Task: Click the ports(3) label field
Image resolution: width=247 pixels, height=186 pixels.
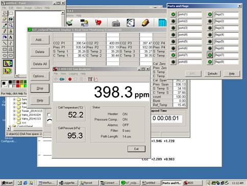Action: pos(190,28)
